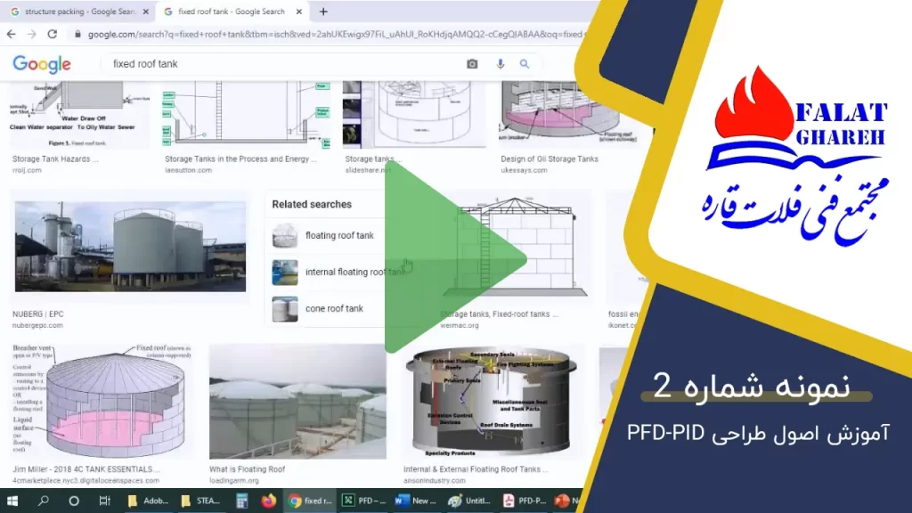Visit the rrolj.com source link
The height and width of the screenshot is (513, 912).
[27, 170]
